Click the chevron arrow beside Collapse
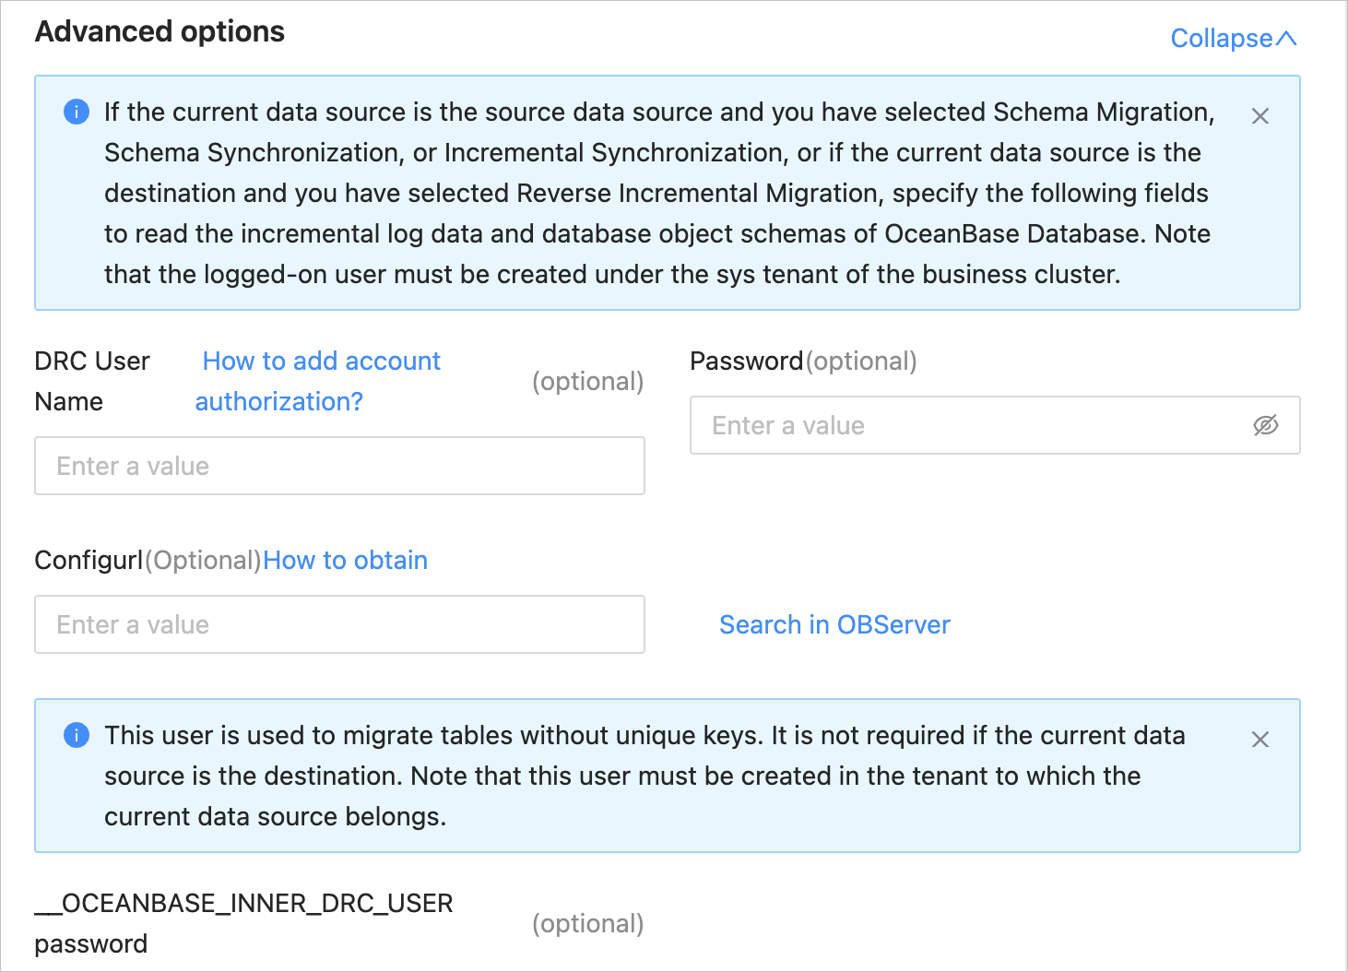Viewport: 1348px width, 972px height. (1286, 39)
